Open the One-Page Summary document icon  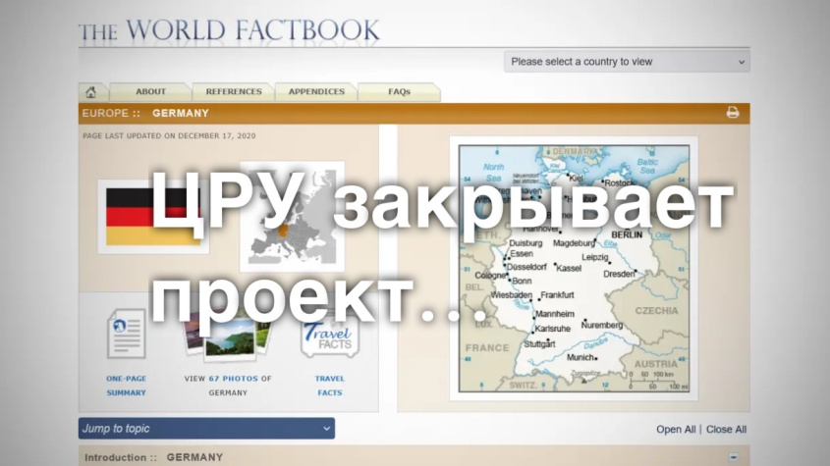click(x=126, y=335)
